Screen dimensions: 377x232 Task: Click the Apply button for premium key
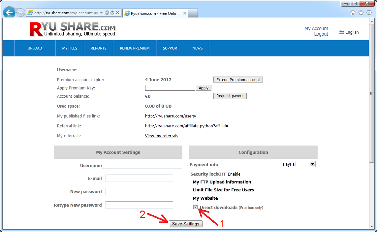(x=204, y=88)
